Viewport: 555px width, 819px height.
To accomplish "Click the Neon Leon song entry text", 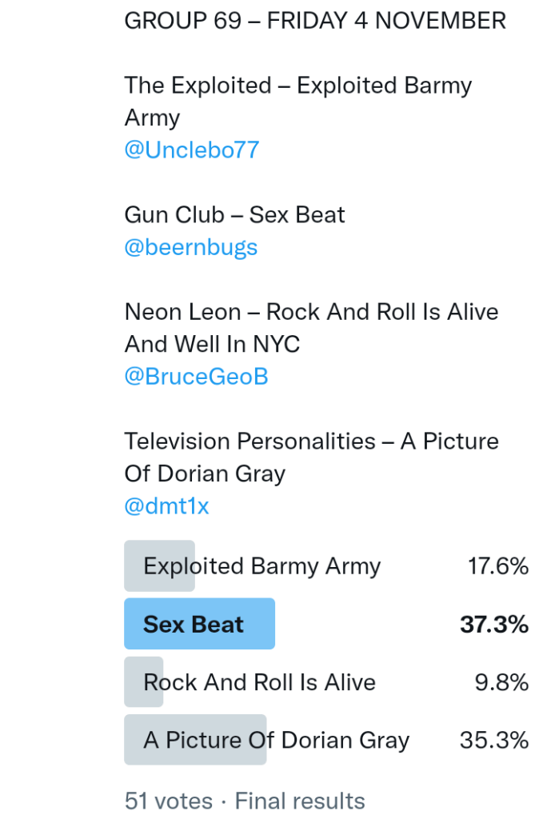I will 311,312.
